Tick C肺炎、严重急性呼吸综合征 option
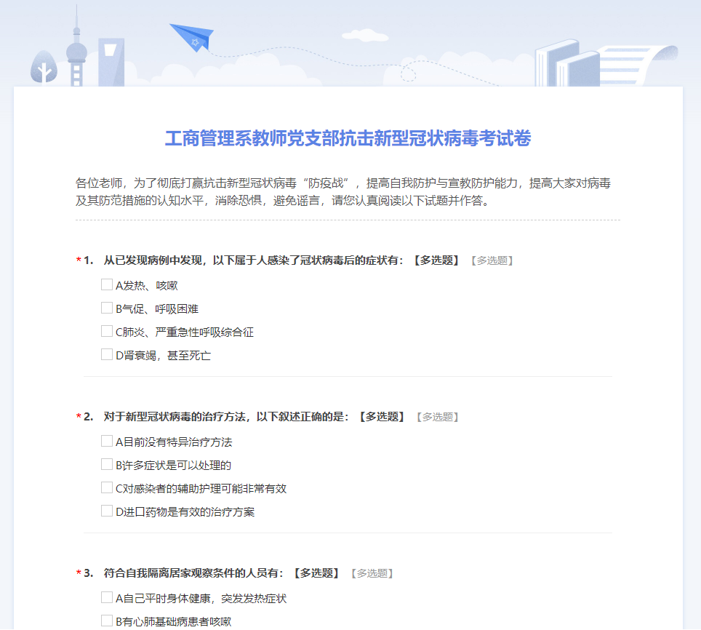 click(x=107, y=332)
